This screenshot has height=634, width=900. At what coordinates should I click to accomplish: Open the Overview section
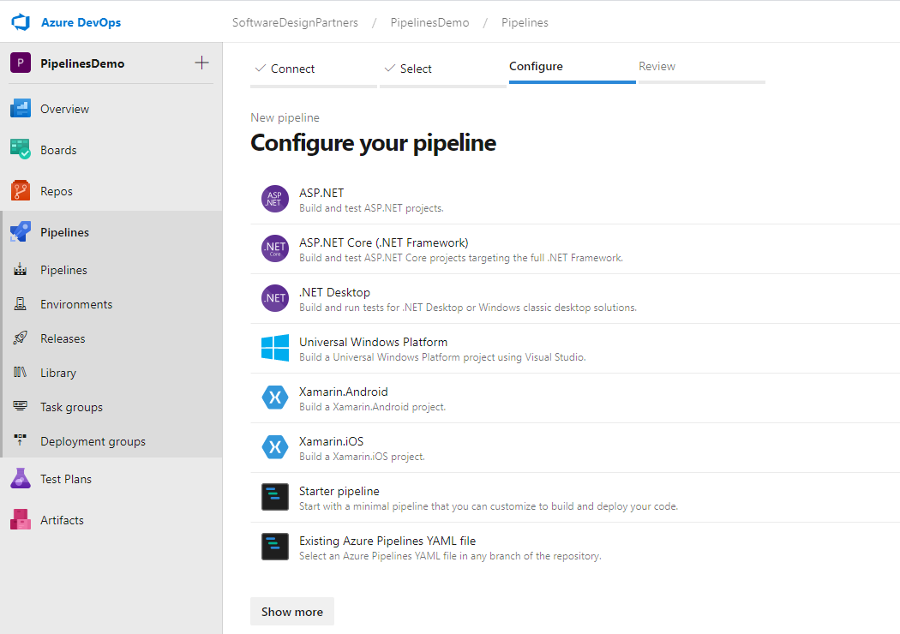coord(64,108)
